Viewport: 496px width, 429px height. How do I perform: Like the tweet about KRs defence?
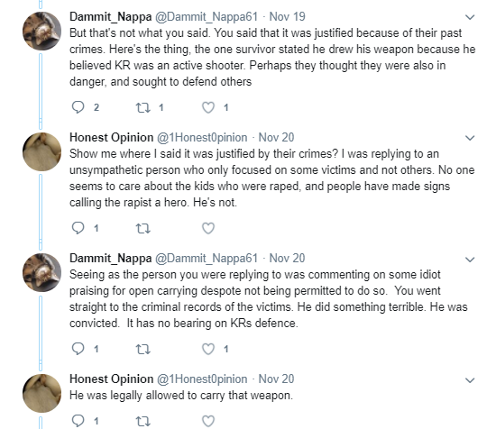point(208,349)
